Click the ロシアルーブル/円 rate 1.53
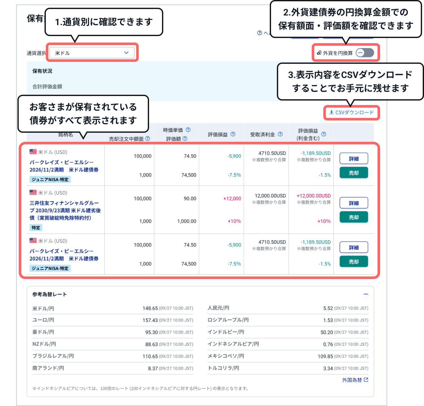 click(x=328, y=320)
